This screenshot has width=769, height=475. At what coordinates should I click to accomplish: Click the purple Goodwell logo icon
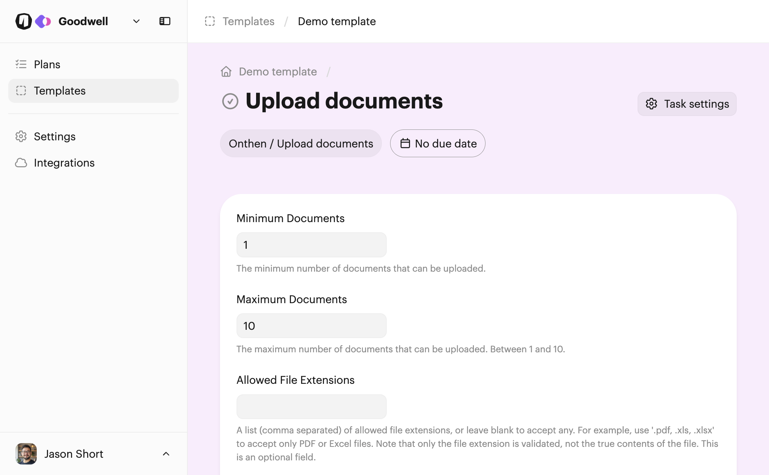(x=43, y=21)
